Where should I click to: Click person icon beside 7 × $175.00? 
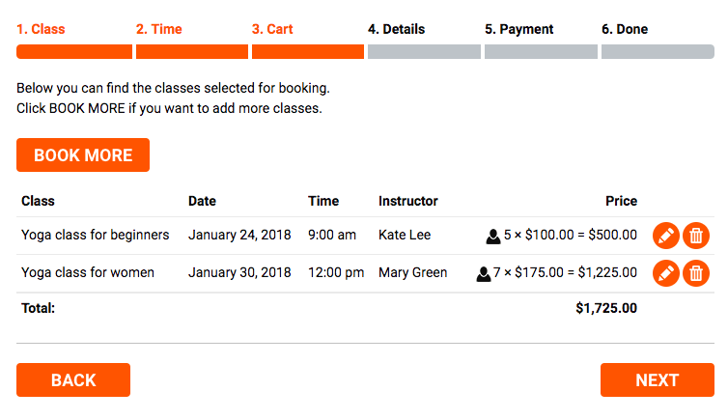tap(484, 274)
